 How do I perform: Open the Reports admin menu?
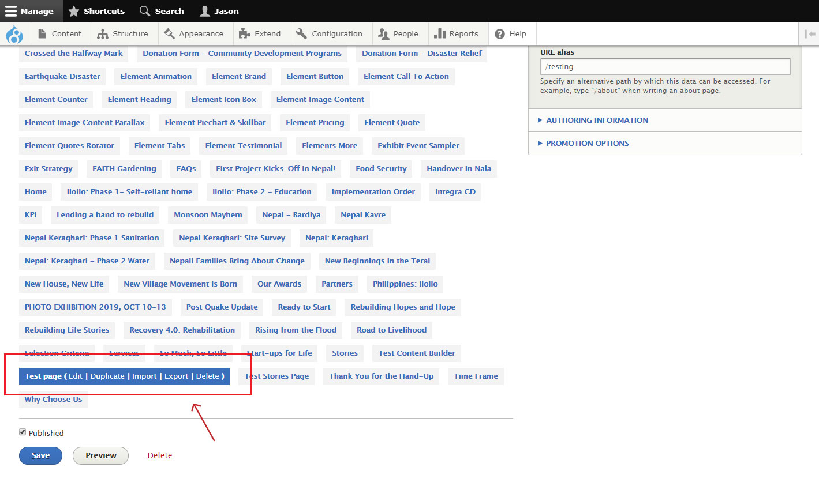click(456, 34)
